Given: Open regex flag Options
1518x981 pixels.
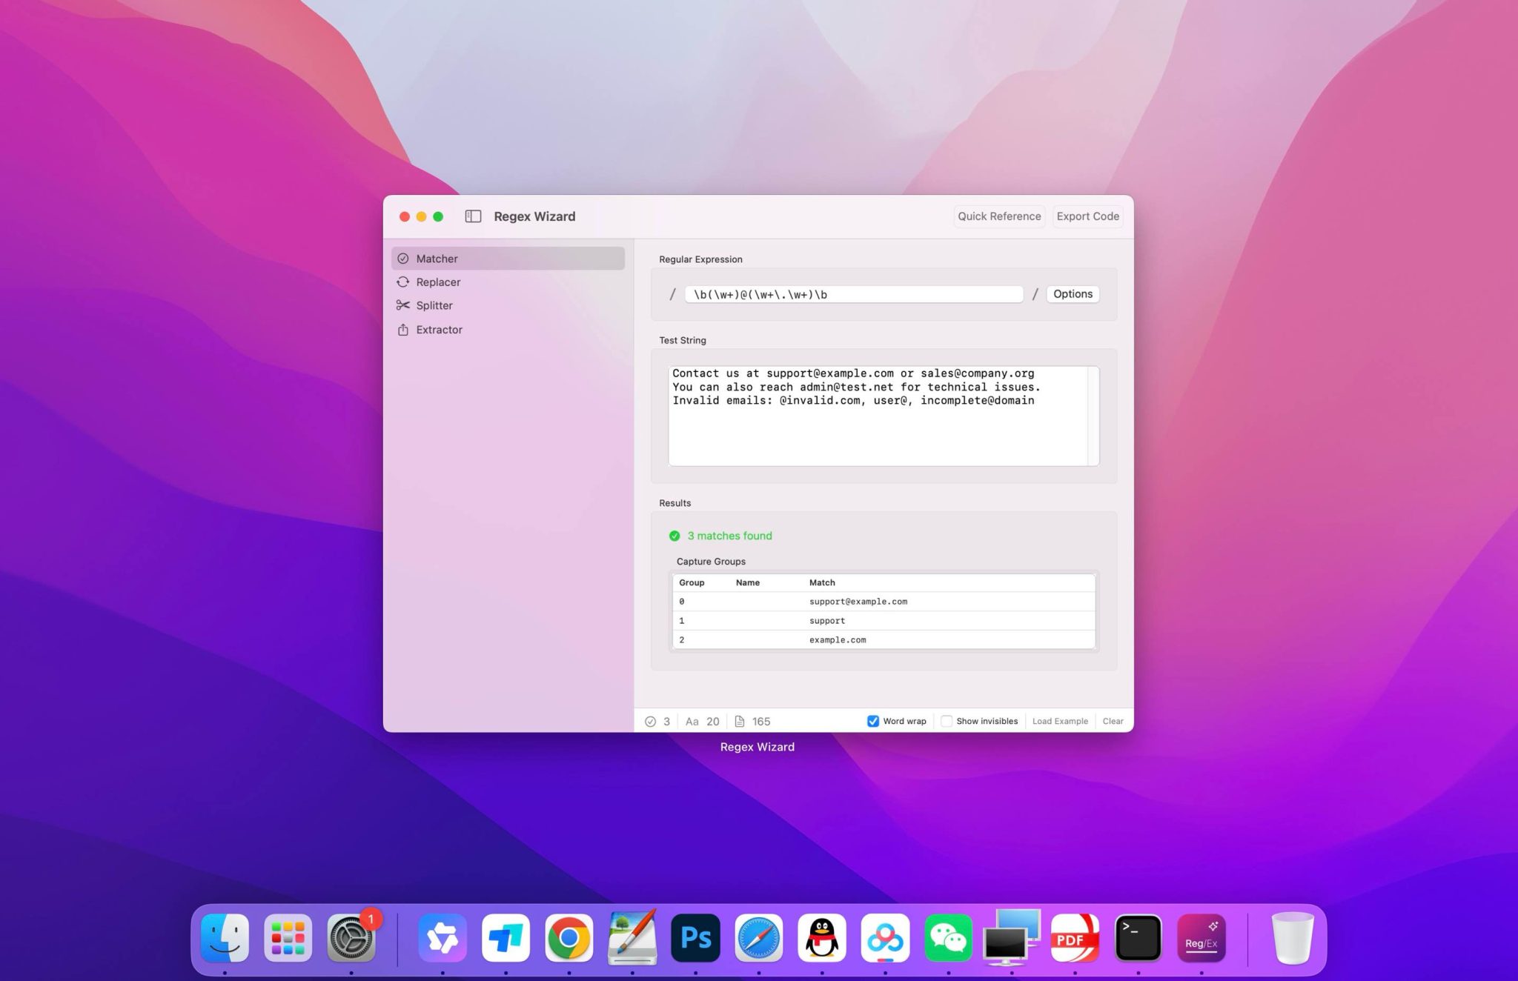Looking at the screenshot, I should (1072, 293).
